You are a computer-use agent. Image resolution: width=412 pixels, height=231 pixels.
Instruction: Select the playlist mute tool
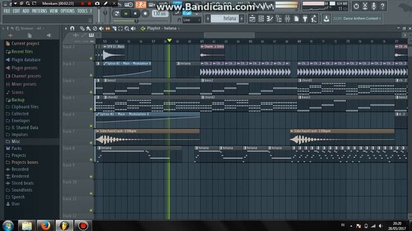[x=101, y=28]
